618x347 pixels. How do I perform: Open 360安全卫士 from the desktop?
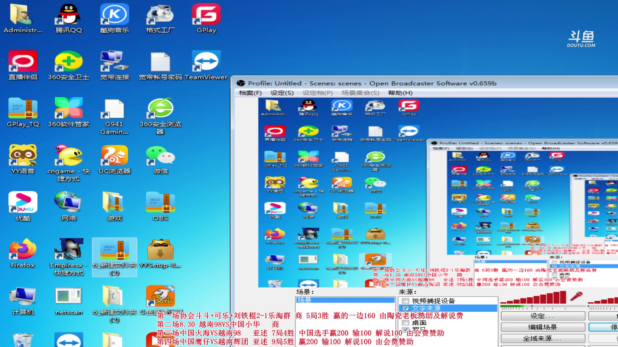tap(69, 66)
